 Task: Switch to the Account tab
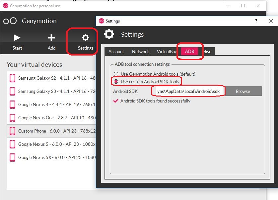(x=116, y=52)
